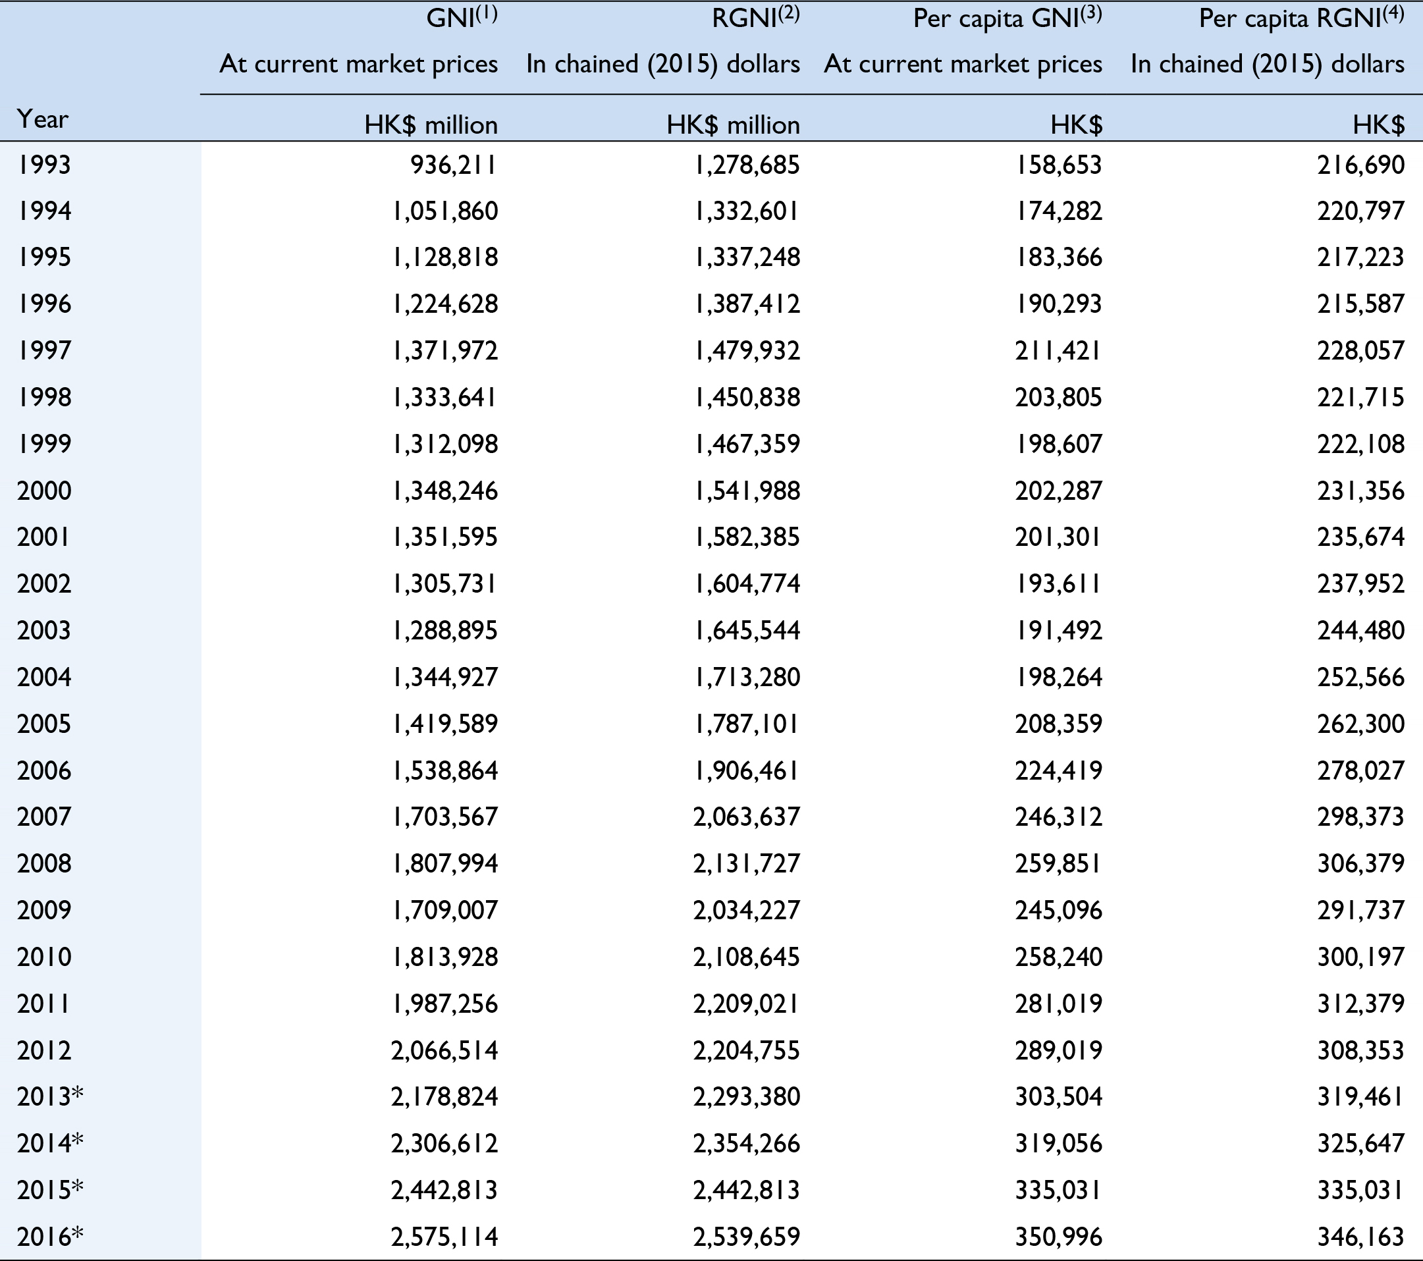
Task: Click GNI value 1,344,927 for 2004
Action: tap(445, 677)
